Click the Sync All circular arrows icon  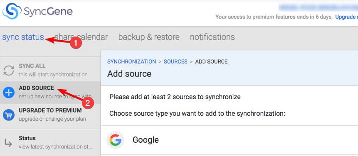click(9, 71)
